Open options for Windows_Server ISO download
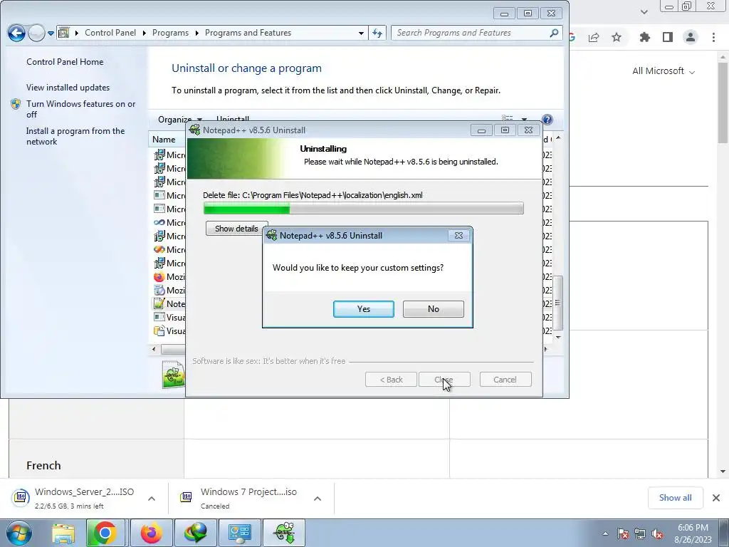The image size is (729, 547). 152,499
